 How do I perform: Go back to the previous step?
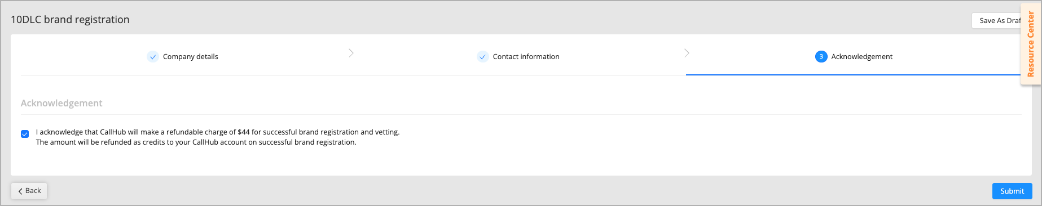pyautogui.click(x=29, y=191)
